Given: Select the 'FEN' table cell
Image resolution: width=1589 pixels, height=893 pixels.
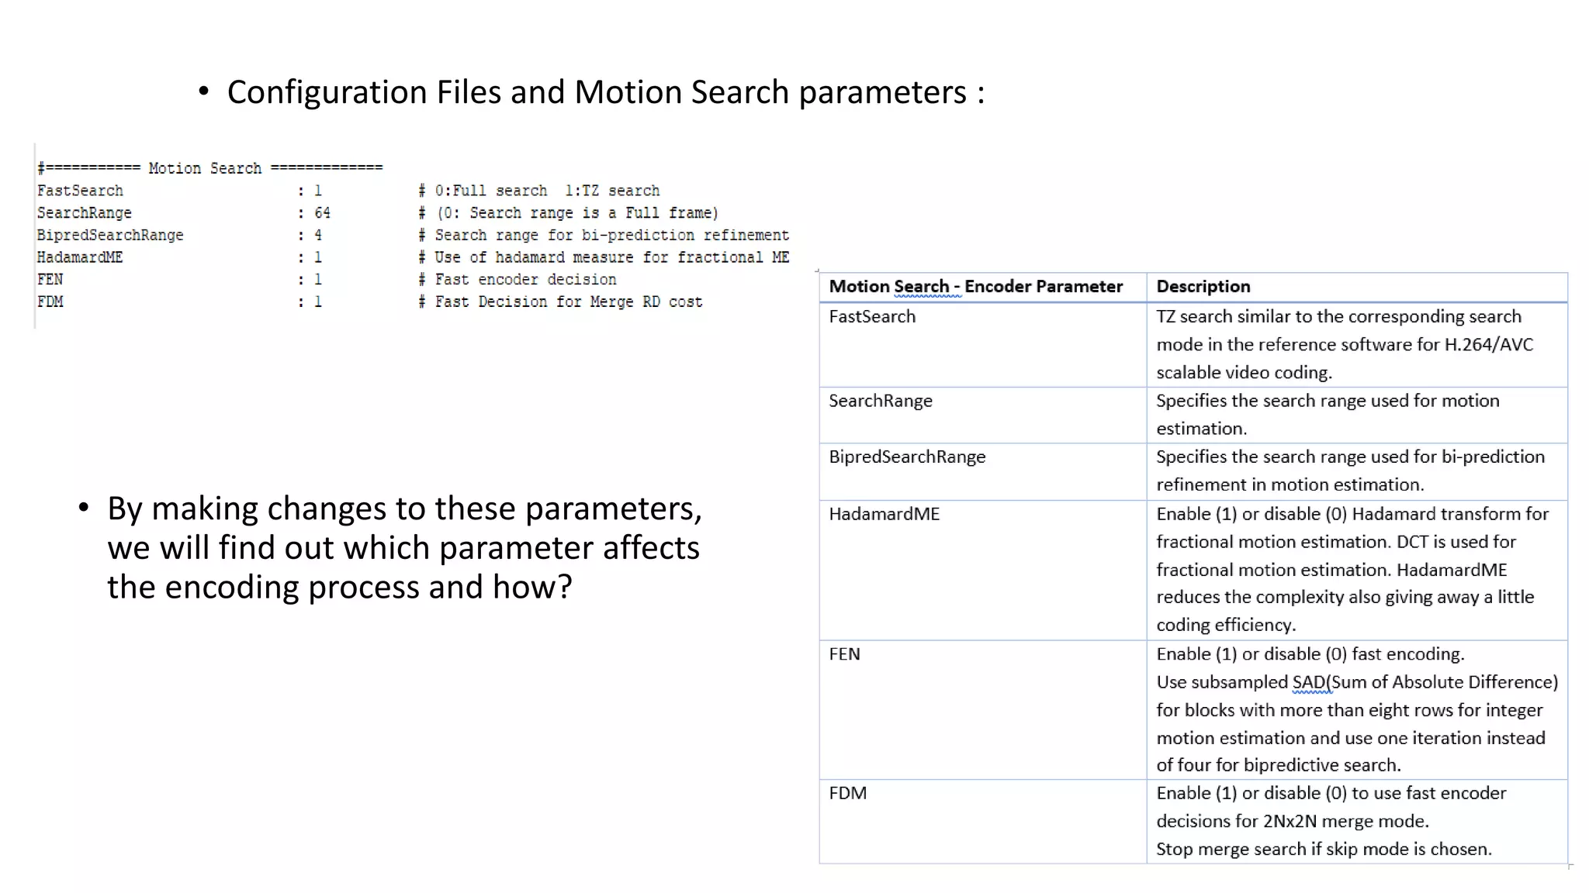Looking at the screenshot, I should (x=983, y=709).
